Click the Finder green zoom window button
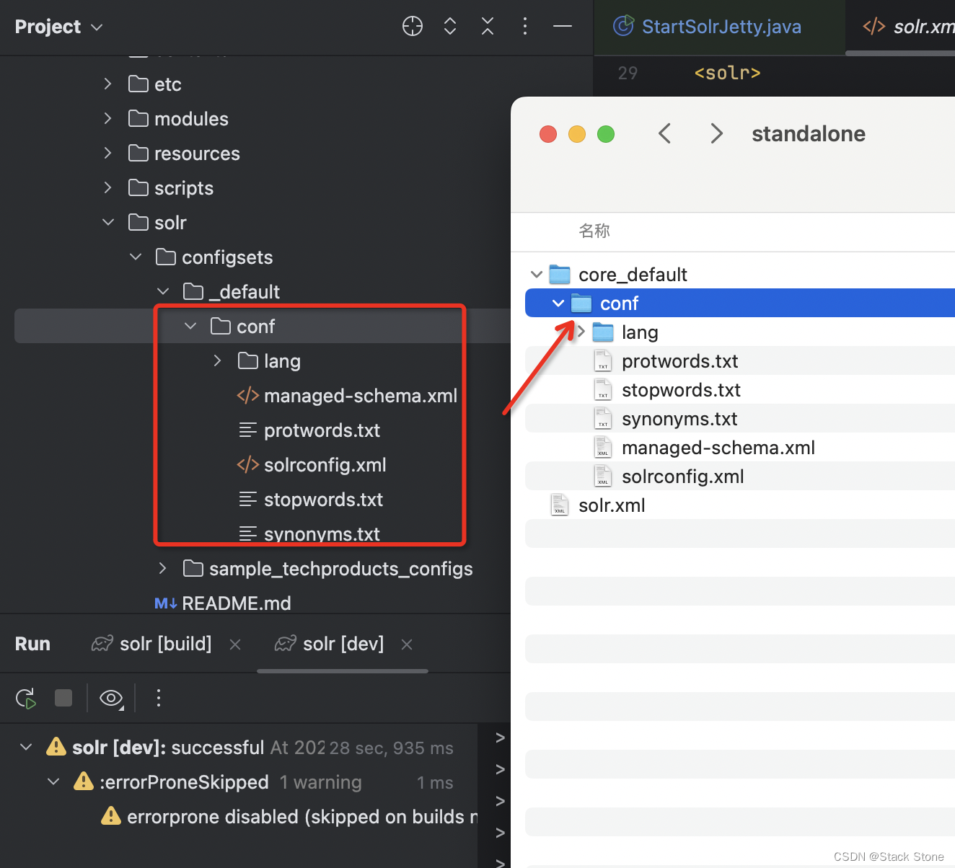Viewport: 955px width, 868px height. [606, 134]
